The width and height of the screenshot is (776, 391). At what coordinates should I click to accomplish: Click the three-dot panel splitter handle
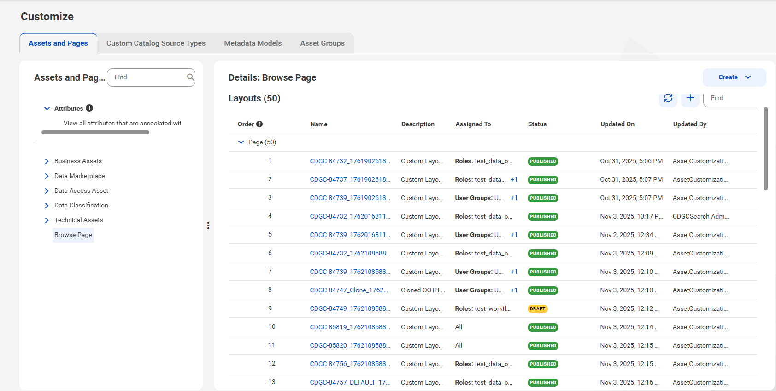pos(208,225)
